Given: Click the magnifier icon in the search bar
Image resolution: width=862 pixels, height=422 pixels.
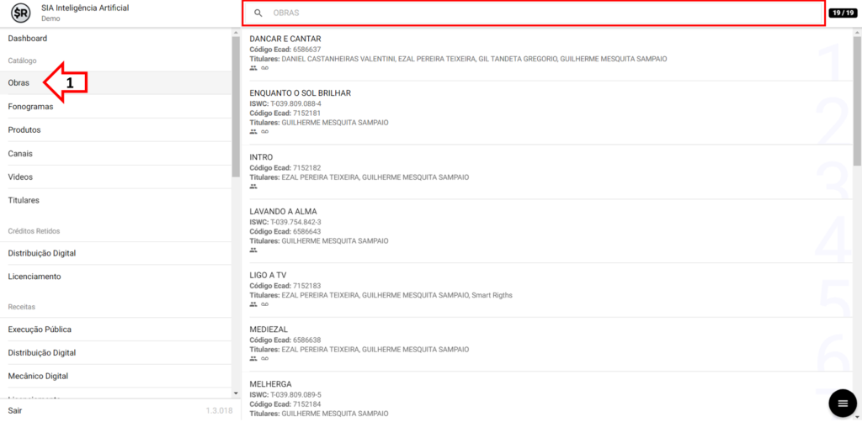Looking at the screenshot, I should pos(258,13).
